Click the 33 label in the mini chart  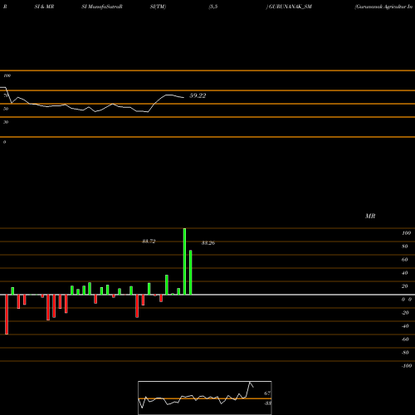(267, 403)
